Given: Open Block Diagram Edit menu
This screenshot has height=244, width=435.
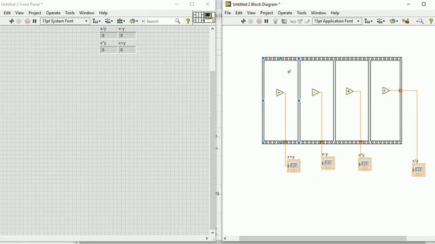Looking at the screenshot, I should (x=239, y=13).
